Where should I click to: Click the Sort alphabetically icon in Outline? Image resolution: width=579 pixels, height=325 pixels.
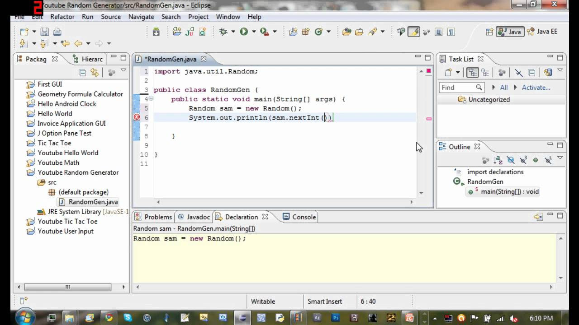pos(498,160)
